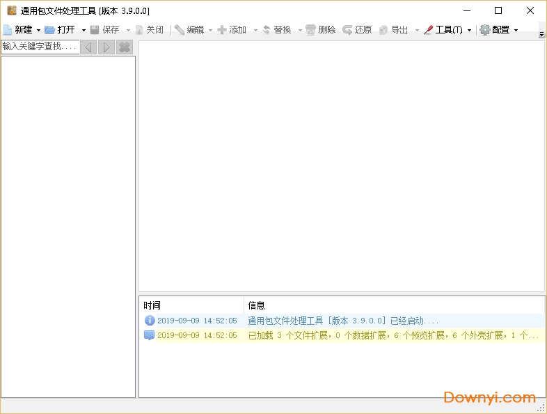Select the log row 已经启动 message

tap(344, 321)
